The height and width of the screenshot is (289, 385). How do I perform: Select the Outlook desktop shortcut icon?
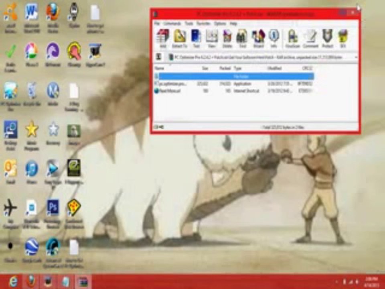10,171
